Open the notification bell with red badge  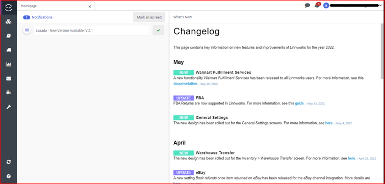point(317,5)
